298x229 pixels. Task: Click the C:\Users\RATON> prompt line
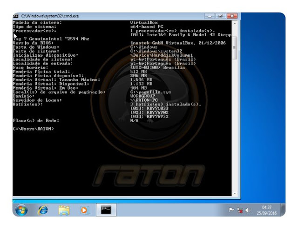pos(33,129)
